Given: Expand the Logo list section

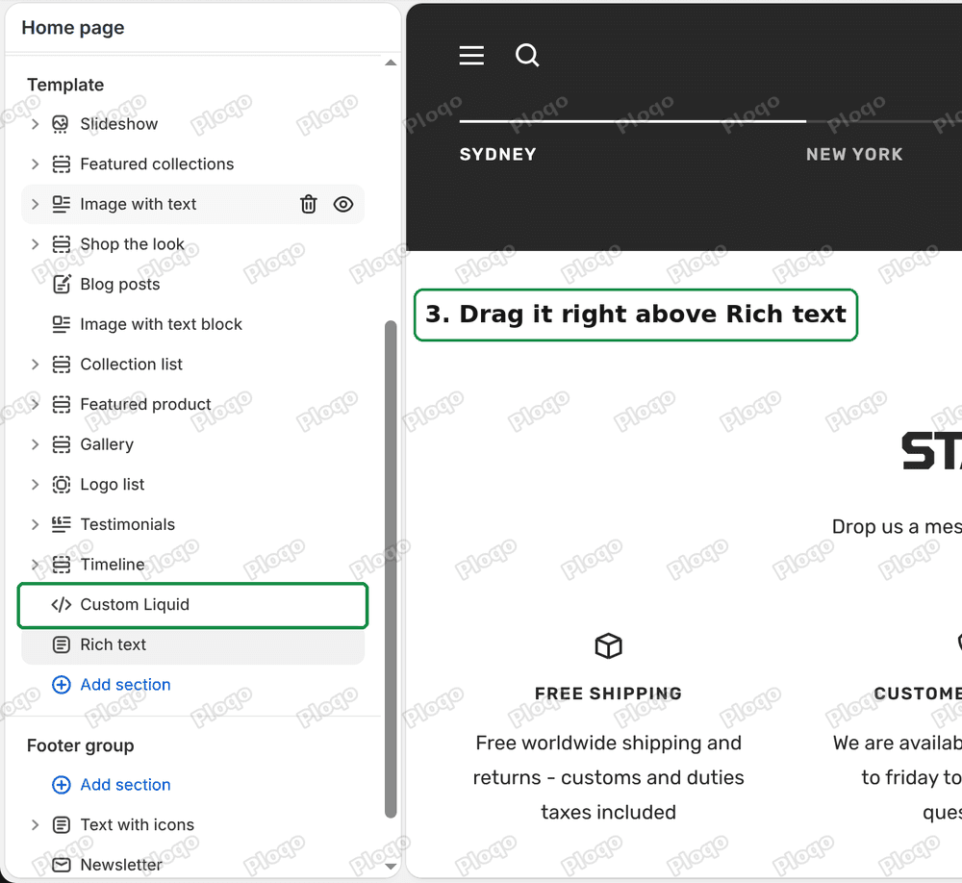Looking at the screenshot, I should tap(35, 485).
